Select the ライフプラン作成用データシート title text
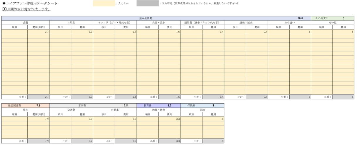 point(30,3)
